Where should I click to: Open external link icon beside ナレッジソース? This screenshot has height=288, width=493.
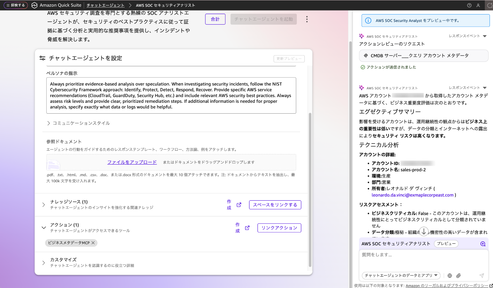tap(239, 205)
